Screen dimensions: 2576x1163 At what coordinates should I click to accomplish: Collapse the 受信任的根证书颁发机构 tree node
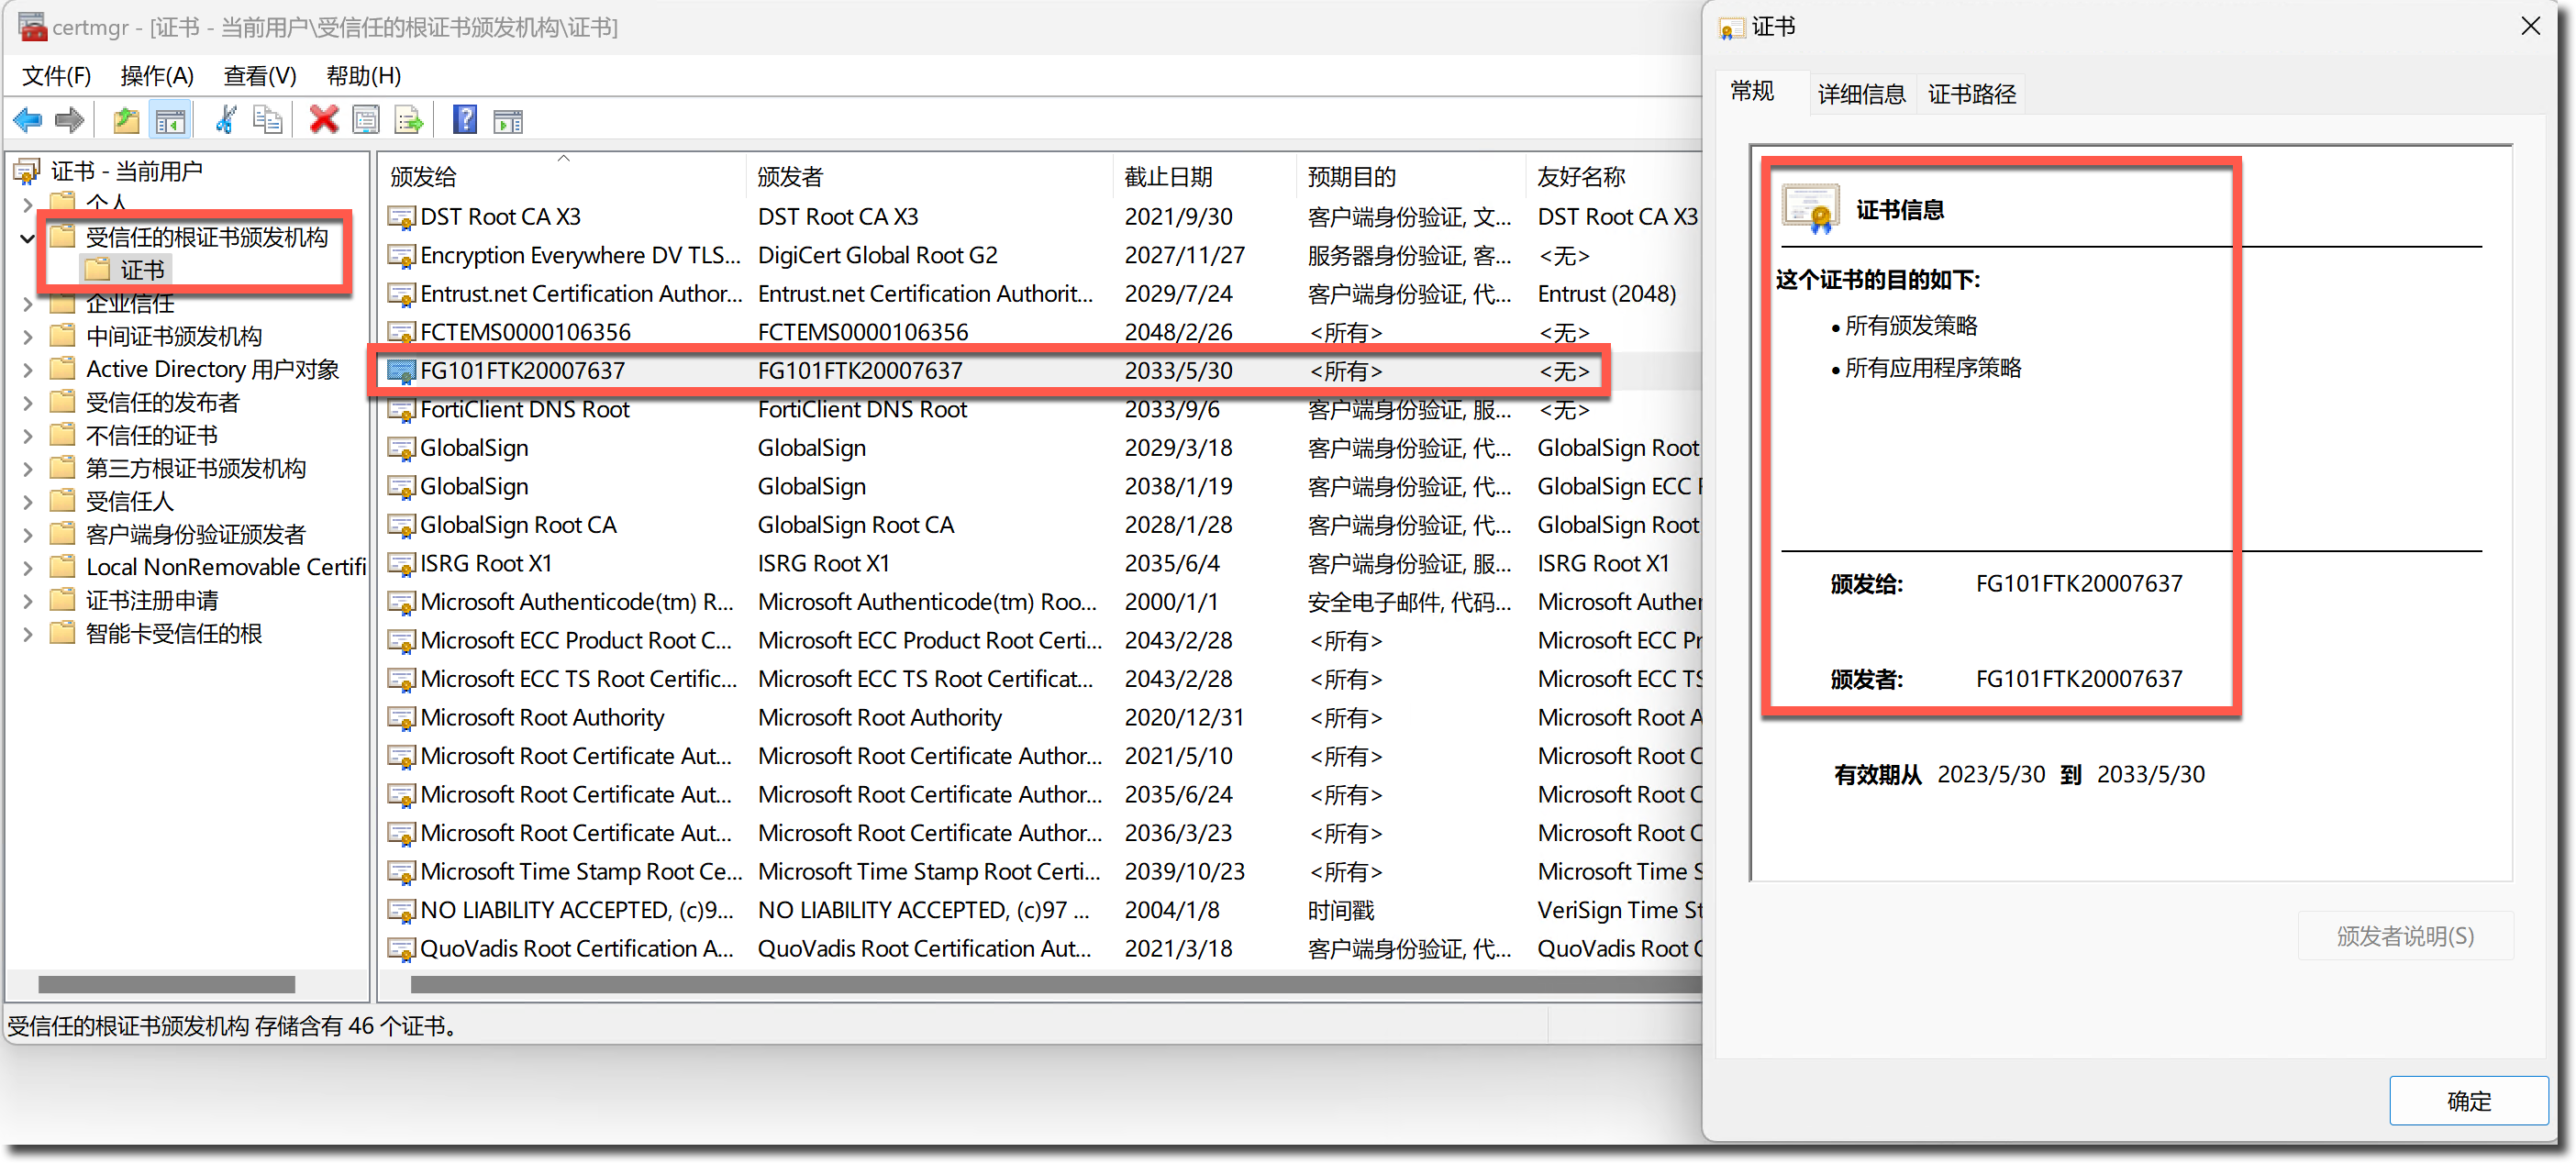[x=27, y=238]
